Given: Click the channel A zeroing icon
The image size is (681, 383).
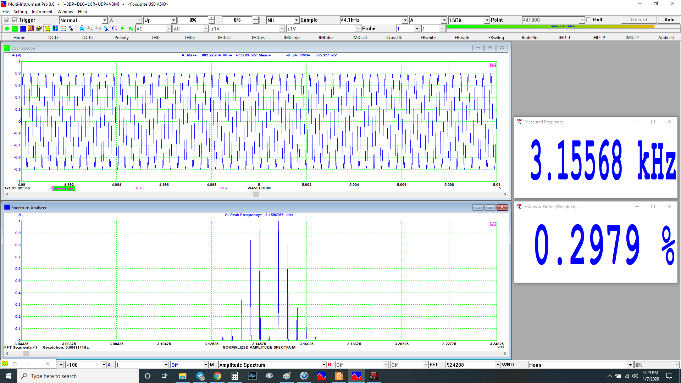Looking at the screenshot, I should 90,29.
